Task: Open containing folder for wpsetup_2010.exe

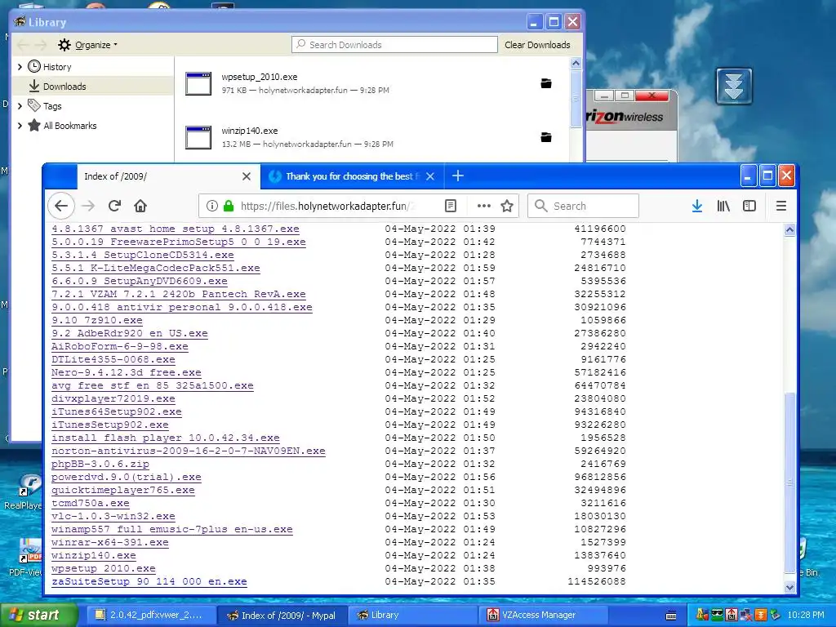Action: (546, 83)
